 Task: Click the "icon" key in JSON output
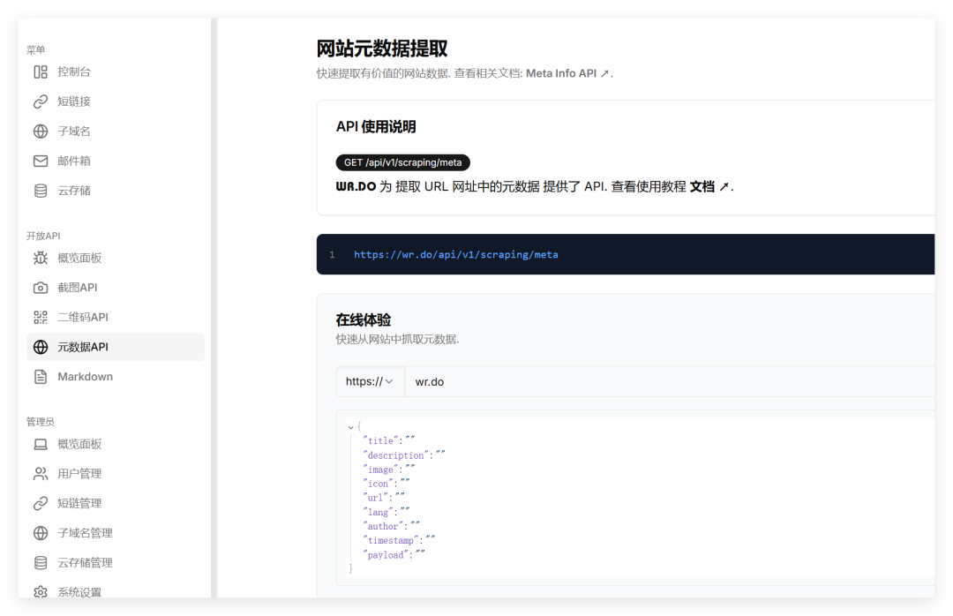[379, 484]
